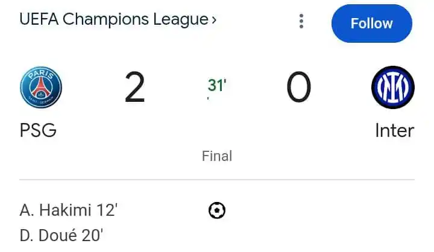434x252 pixels.
Task: Select the PSG team name
Action: pyautogui.click(x=38, y=130)
